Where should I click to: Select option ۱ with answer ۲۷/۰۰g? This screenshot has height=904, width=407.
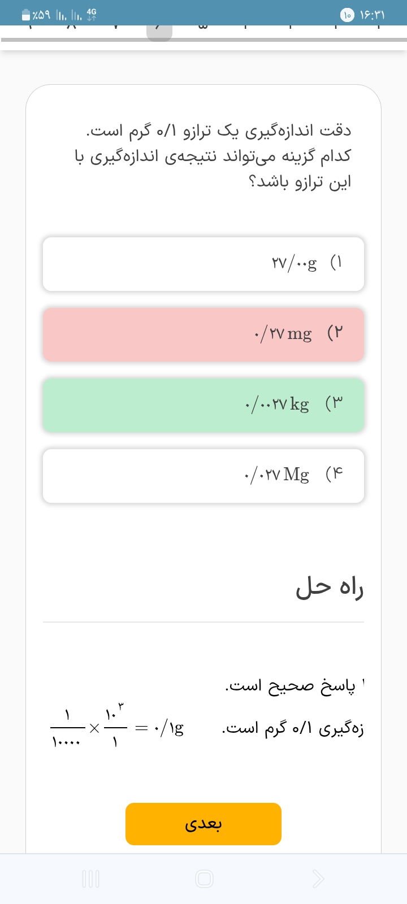click(203, 264)
